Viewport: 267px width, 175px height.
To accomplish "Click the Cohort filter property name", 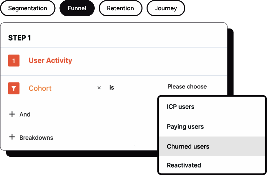I will click(40, 88).
